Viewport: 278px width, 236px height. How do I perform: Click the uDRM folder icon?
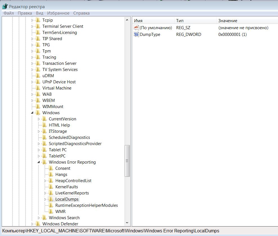pyautogui.click(x=38, y=76)
